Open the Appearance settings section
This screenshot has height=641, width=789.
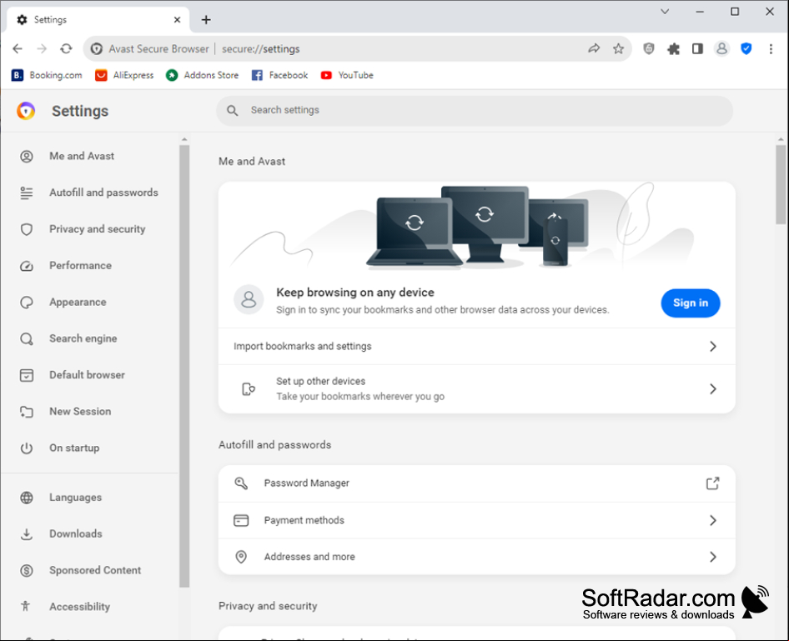pyautogui.click(x=78, y=302)
